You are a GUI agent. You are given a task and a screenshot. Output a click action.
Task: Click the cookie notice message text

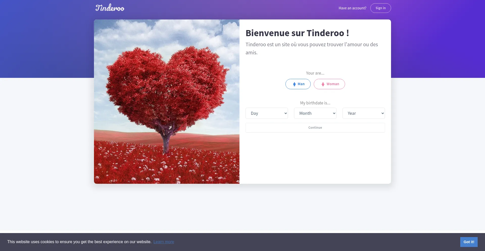click(79, 242)
